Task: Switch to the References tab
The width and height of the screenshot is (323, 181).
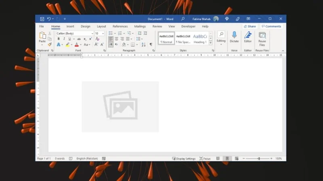Action: [x=120, y=26]
